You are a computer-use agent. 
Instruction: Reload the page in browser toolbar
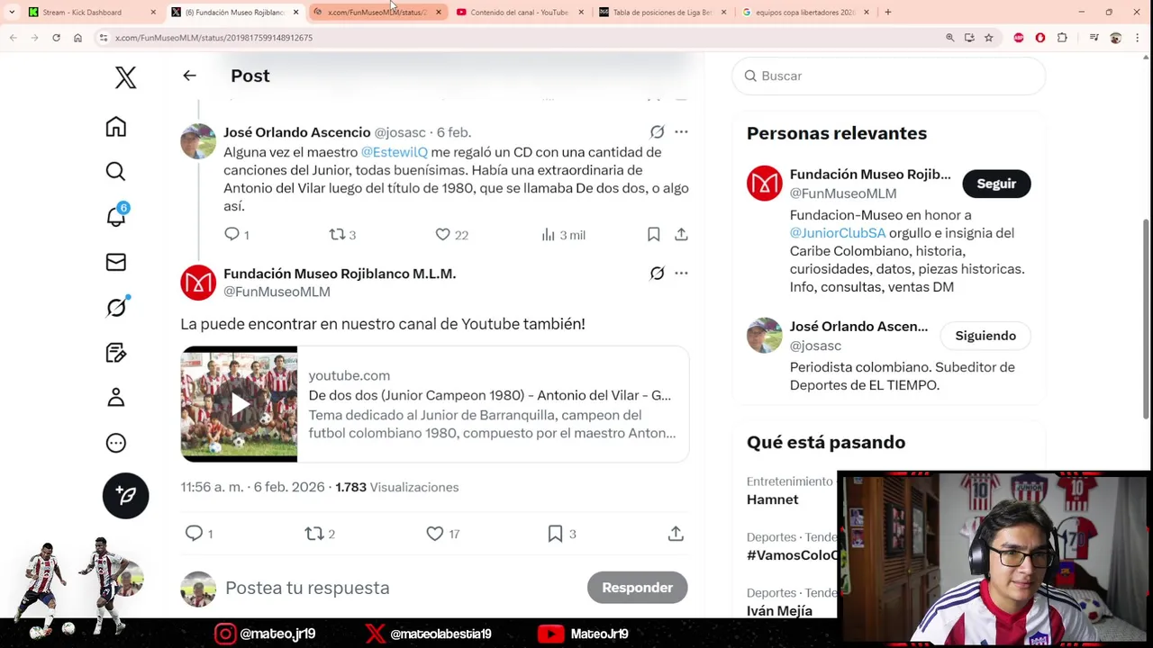coord(56,38)
